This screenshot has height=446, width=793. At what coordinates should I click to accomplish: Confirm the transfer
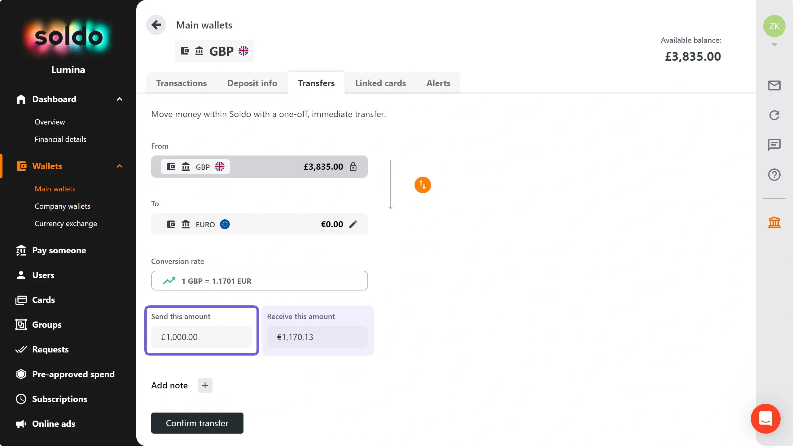[197, 423]
